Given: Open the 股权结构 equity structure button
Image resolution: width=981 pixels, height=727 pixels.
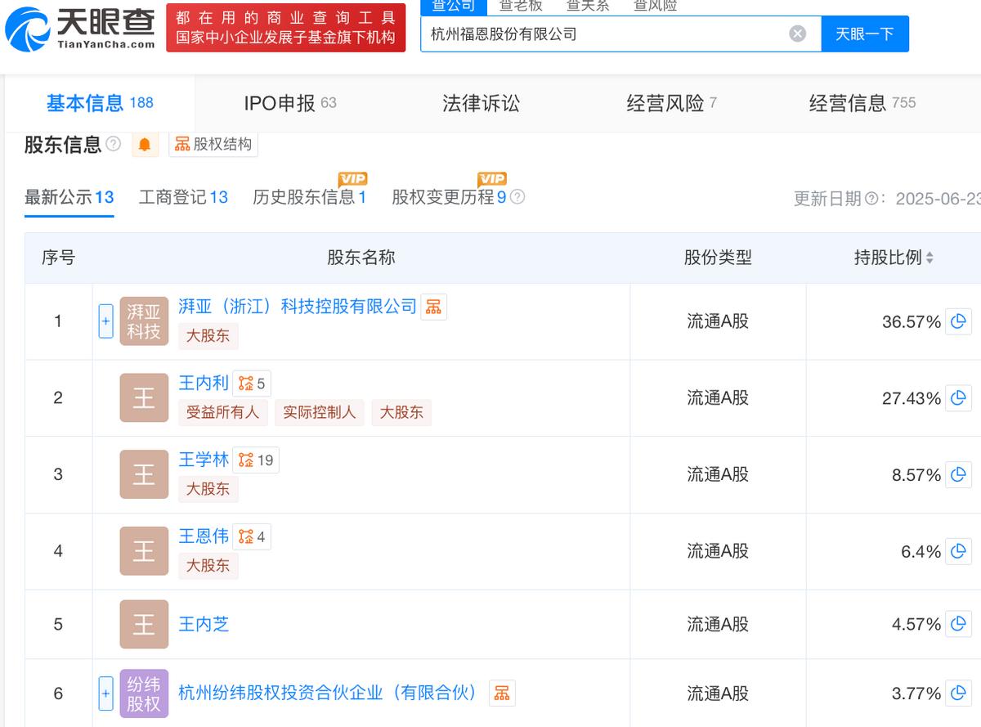Looking at the screenshot, I should point(213,145).
